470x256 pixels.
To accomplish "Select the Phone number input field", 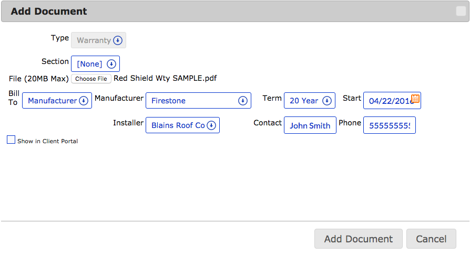I will 389,125.
